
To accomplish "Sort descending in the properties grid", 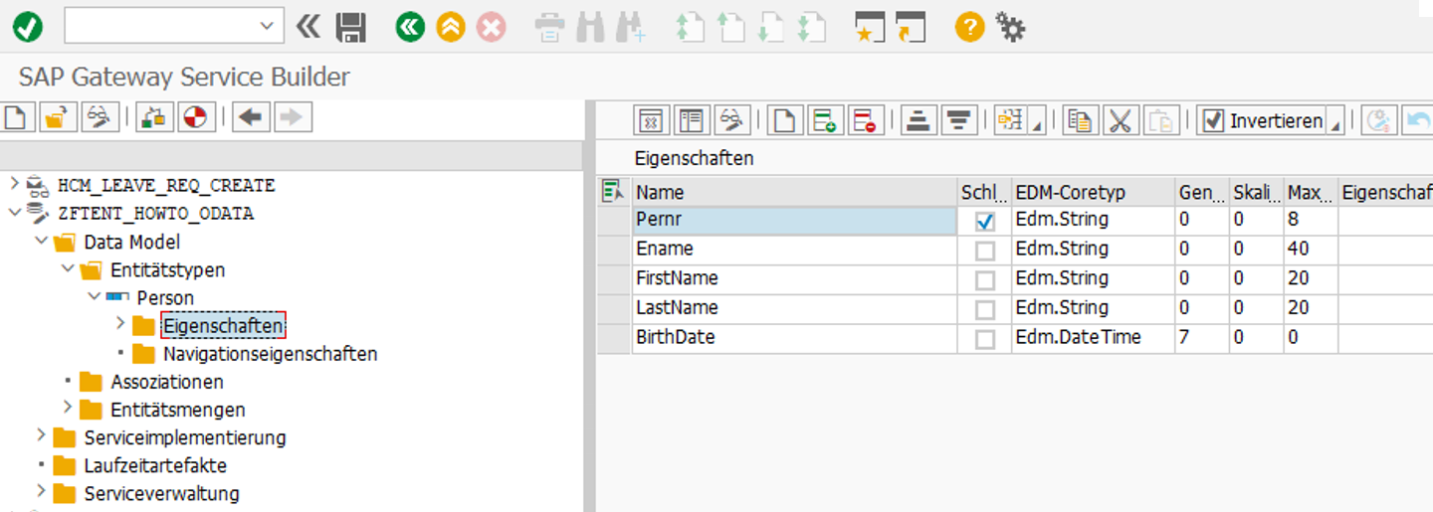I will pos(958,120).
